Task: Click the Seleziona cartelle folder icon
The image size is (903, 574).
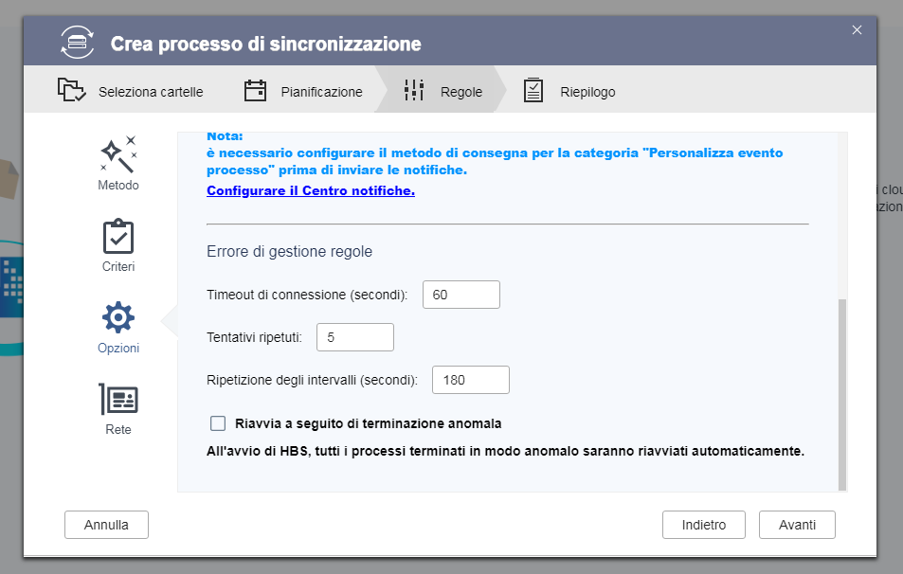Action: tap(71, 91)
